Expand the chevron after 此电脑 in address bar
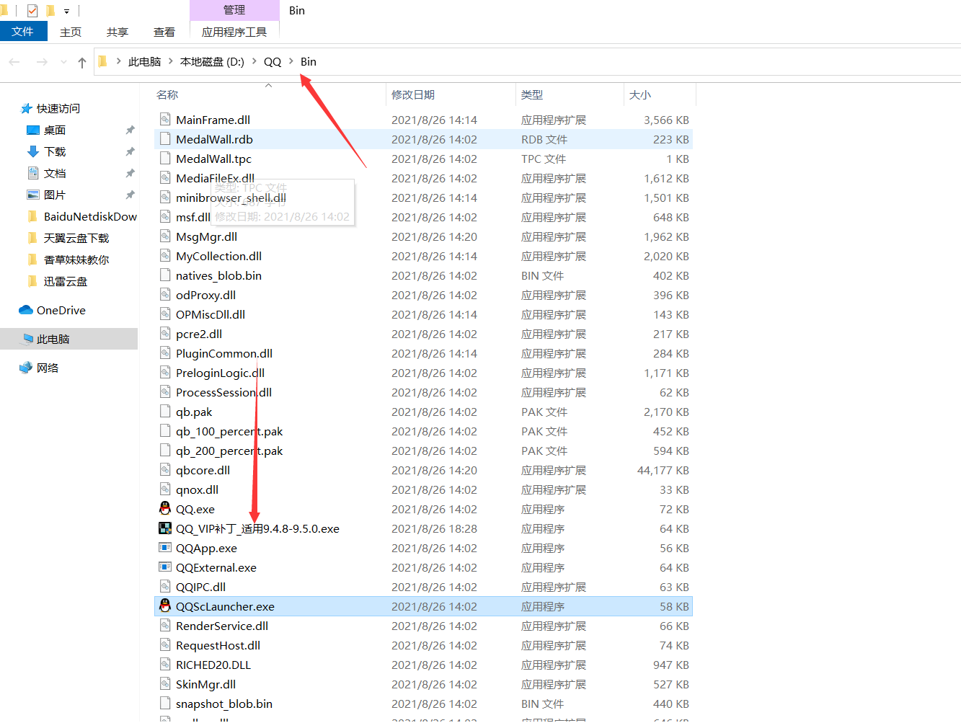Viewport: 961px width, 723px height. click(171, 61)
